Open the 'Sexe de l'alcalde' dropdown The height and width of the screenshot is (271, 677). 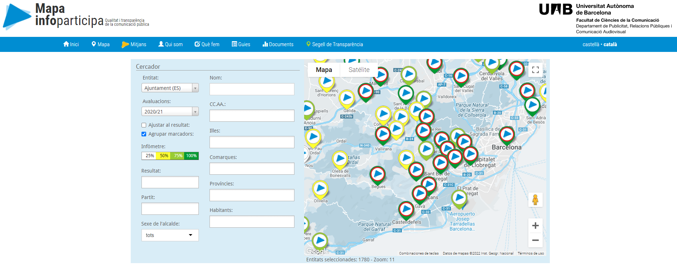pyautogui.click(x=170, y=235)
